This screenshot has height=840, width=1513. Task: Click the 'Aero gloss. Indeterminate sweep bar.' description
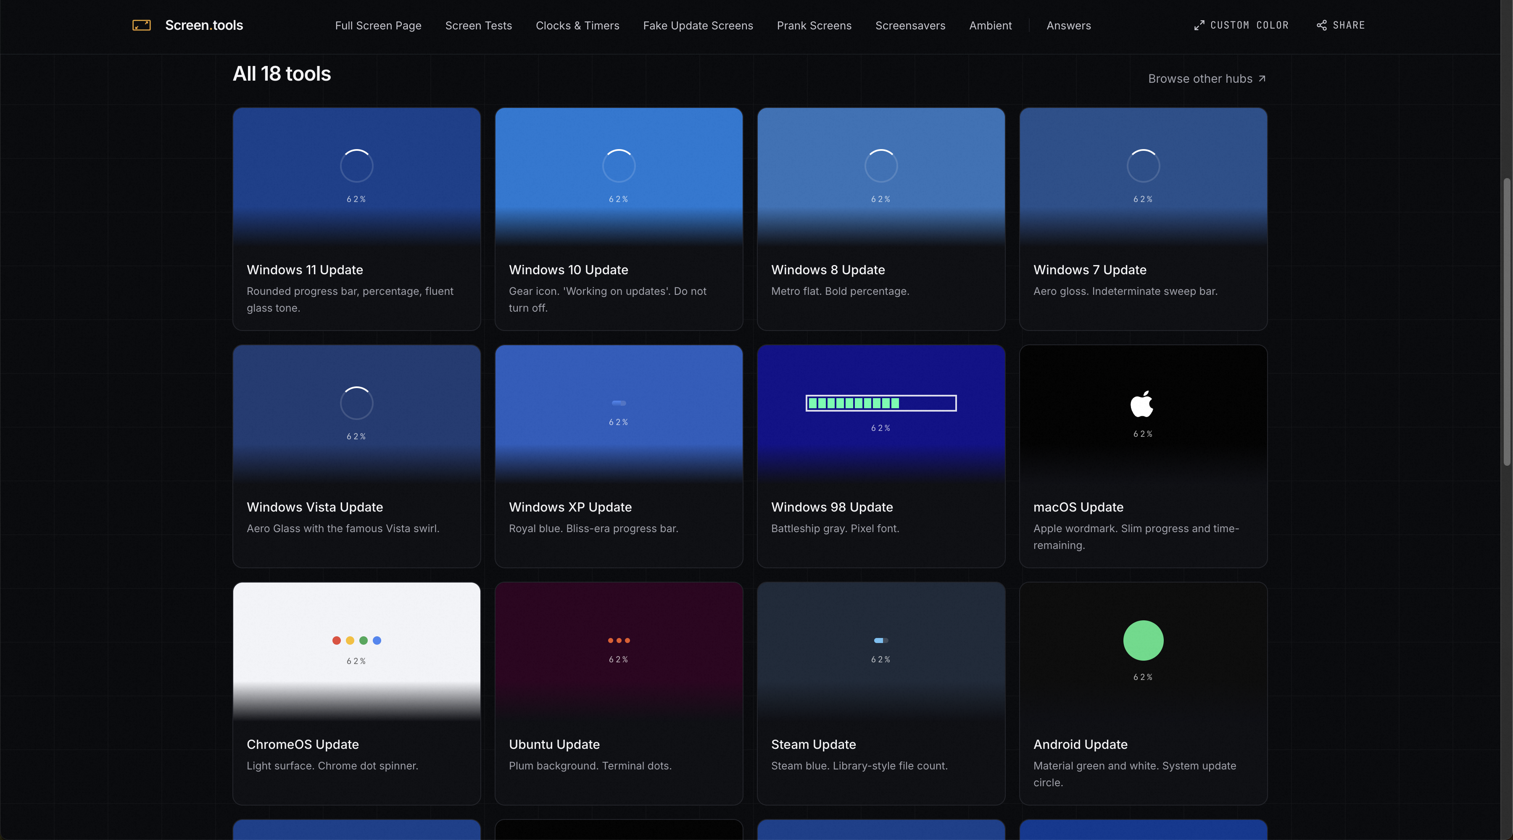coord(1126,291)
